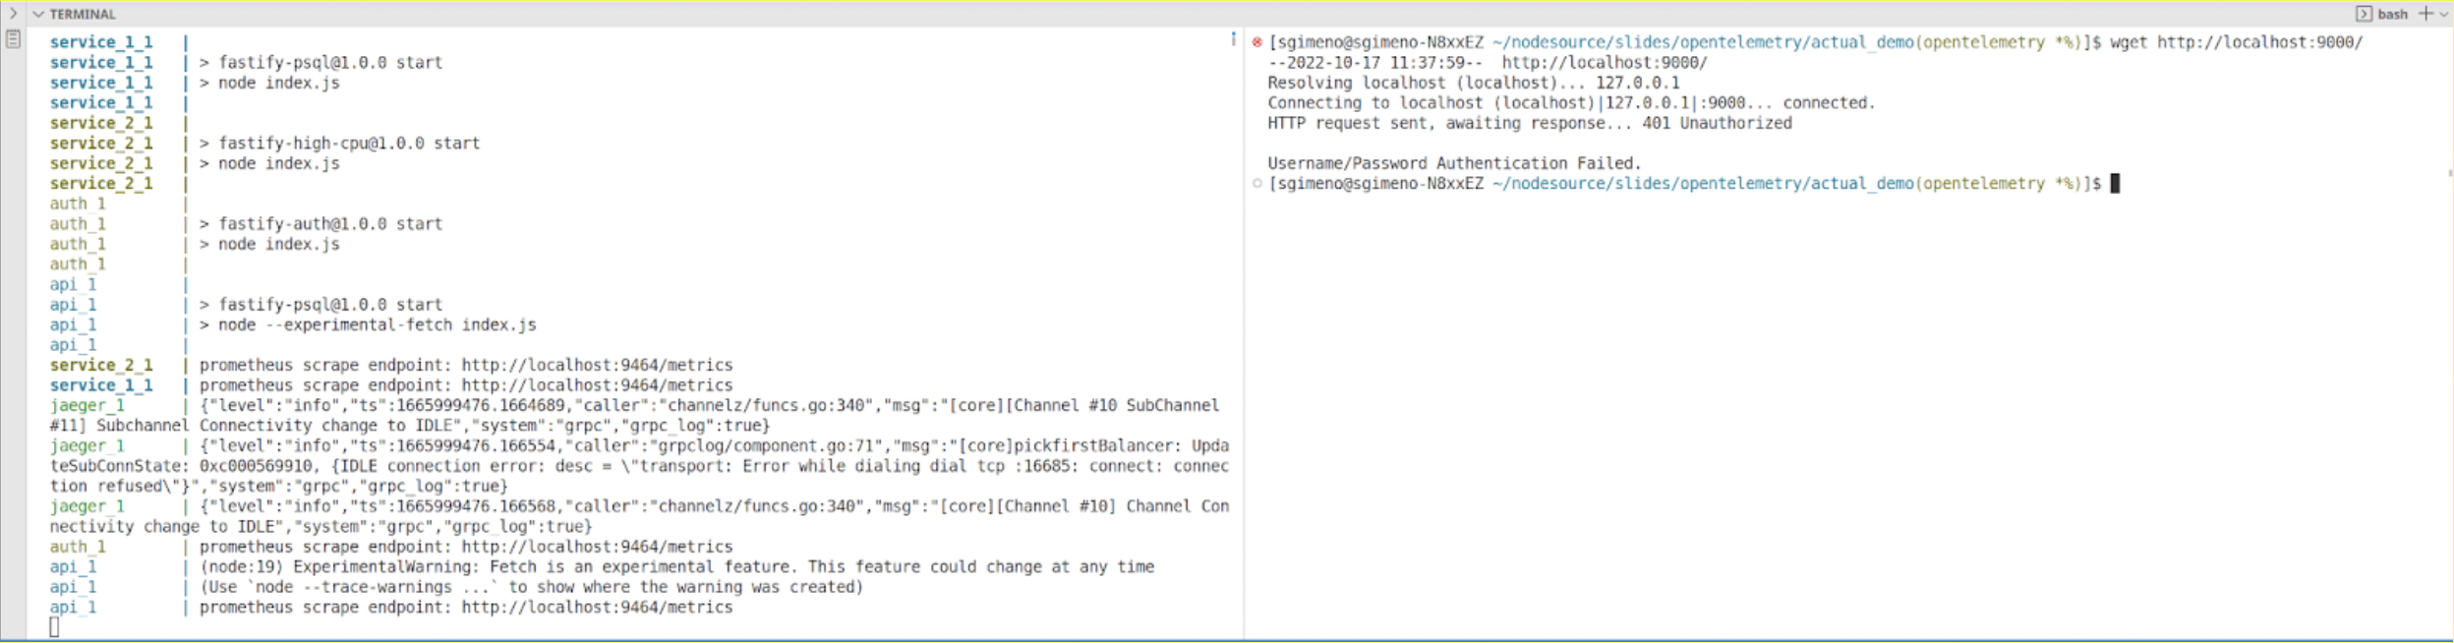
Task: Open the notepad icon beside the left terminal
Action: (x=13, y=39)
